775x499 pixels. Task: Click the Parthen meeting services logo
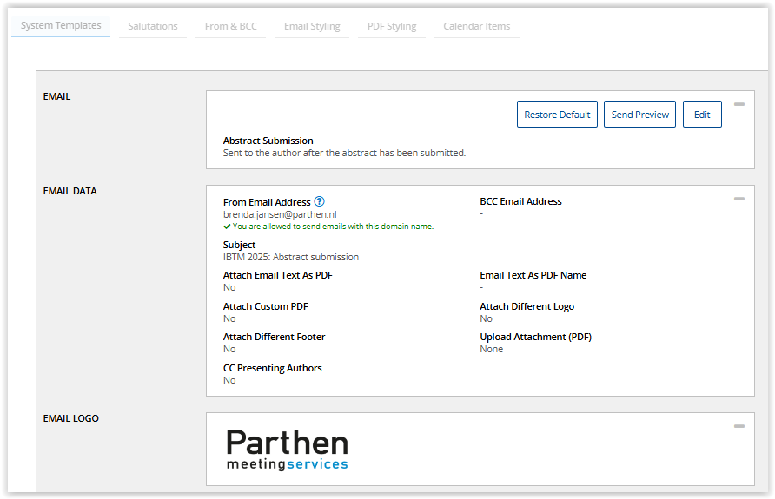pos(288,450)
